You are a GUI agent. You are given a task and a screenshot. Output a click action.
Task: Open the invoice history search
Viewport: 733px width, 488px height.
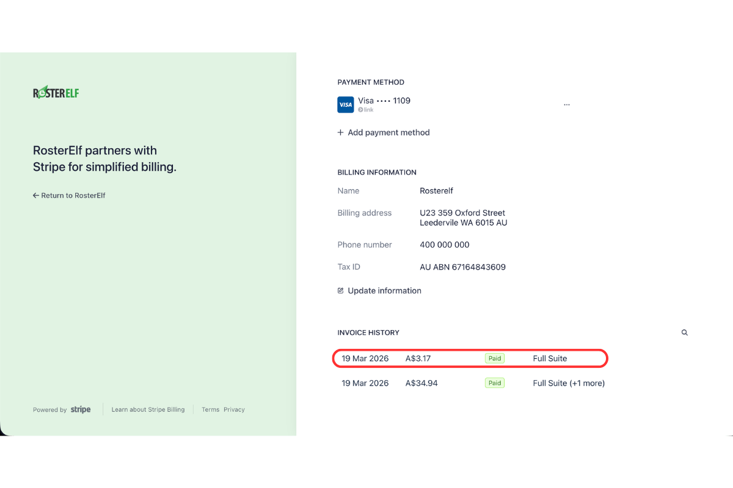[684, 332]
